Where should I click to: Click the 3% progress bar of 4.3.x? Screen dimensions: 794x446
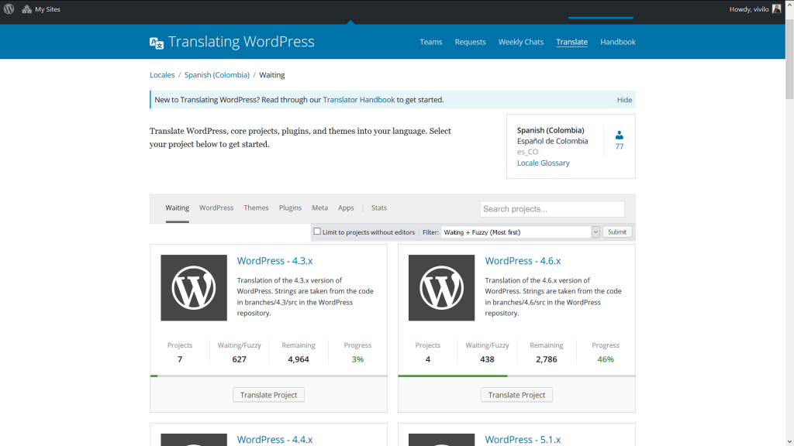(x=268, y=376)
